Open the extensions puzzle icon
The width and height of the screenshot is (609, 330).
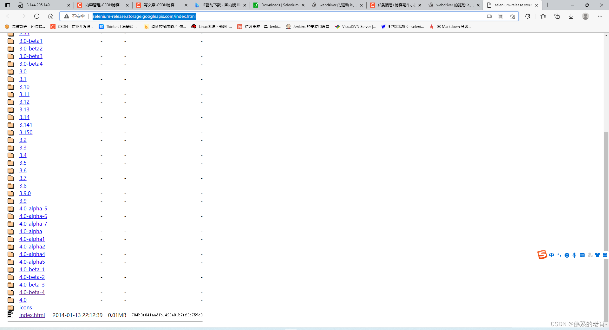click(527, 16)
